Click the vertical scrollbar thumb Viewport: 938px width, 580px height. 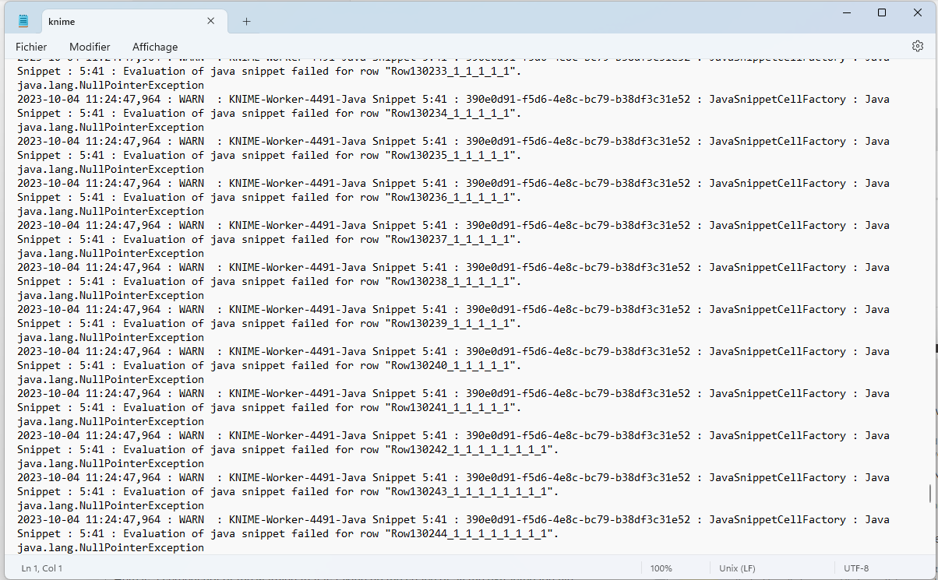point(929,493)
